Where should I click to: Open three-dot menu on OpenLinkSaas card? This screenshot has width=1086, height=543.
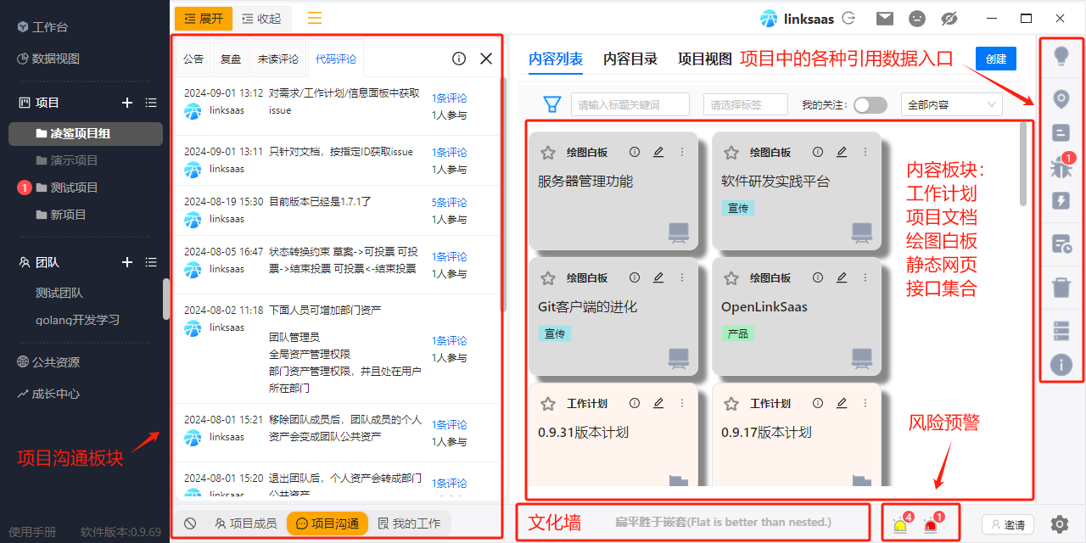(x=865, y=277)
